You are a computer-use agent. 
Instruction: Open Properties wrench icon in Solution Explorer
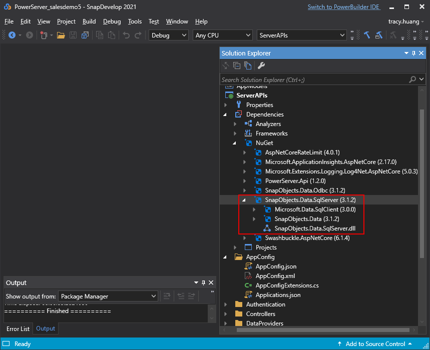261,65
